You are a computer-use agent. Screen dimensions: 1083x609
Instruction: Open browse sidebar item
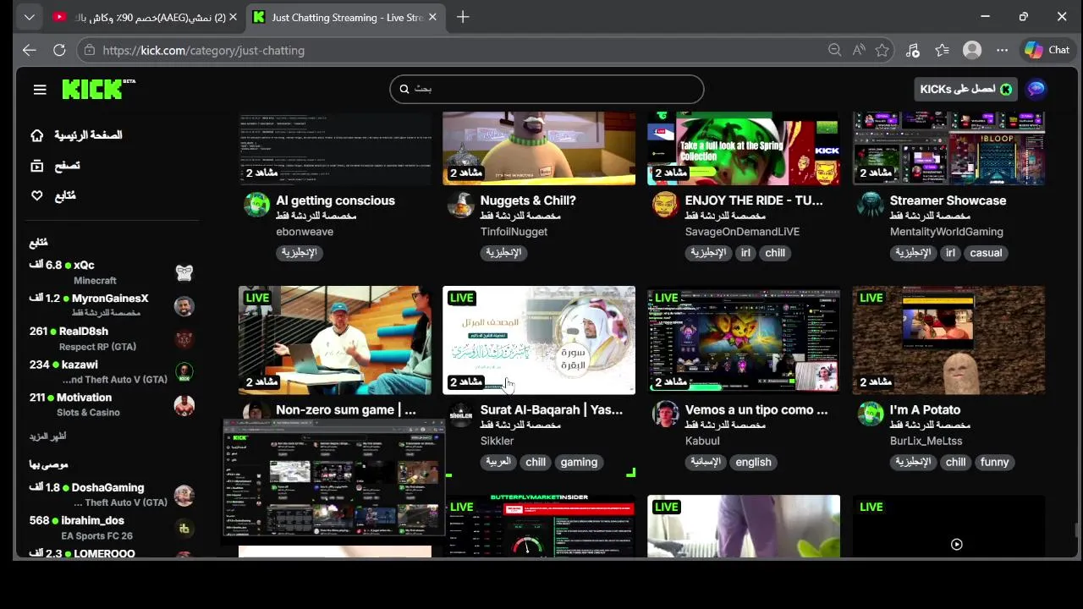click(56, 166)
